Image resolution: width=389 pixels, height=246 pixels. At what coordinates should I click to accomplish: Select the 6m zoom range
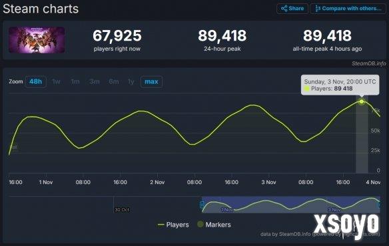coord(114,82)
